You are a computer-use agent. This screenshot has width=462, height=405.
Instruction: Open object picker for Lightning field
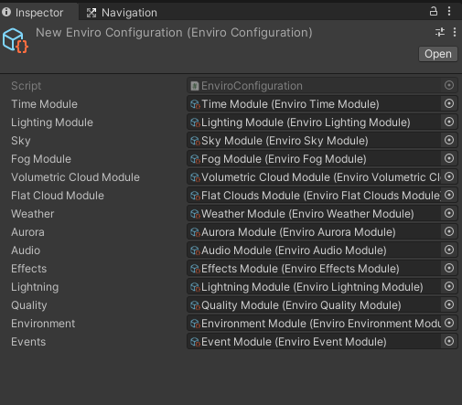coord(449,286)
